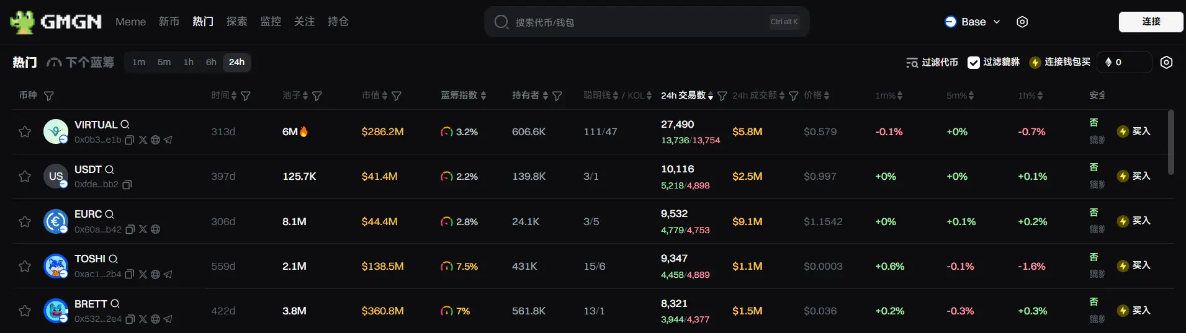1186x333 pixels.
Task: Click the magnifier icon next to USDT
Action: pos(109,169)
